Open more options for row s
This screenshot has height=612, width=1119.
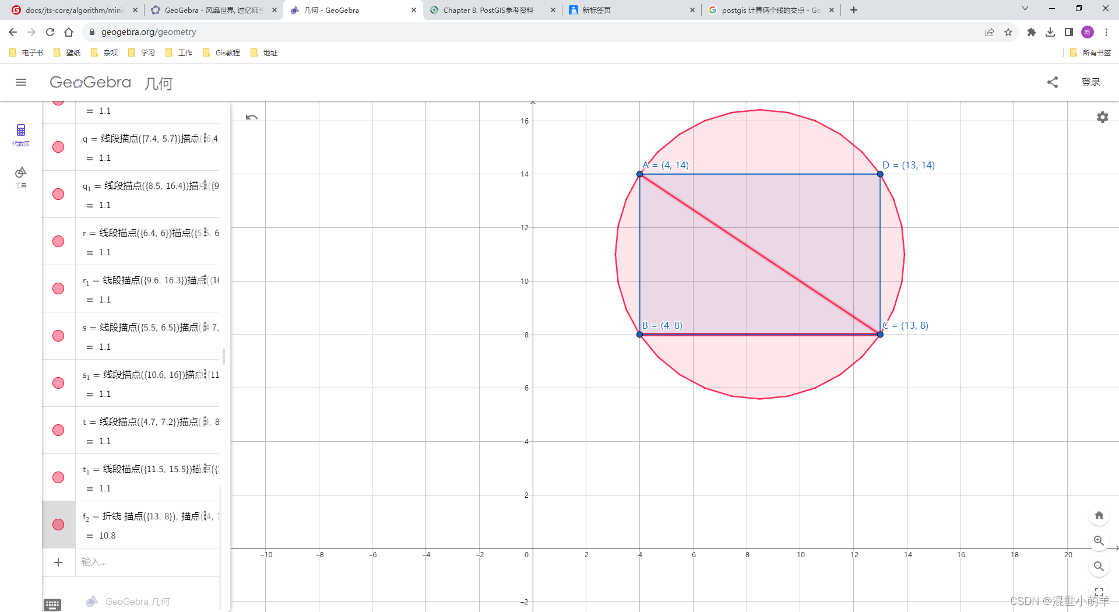(205, 328)
